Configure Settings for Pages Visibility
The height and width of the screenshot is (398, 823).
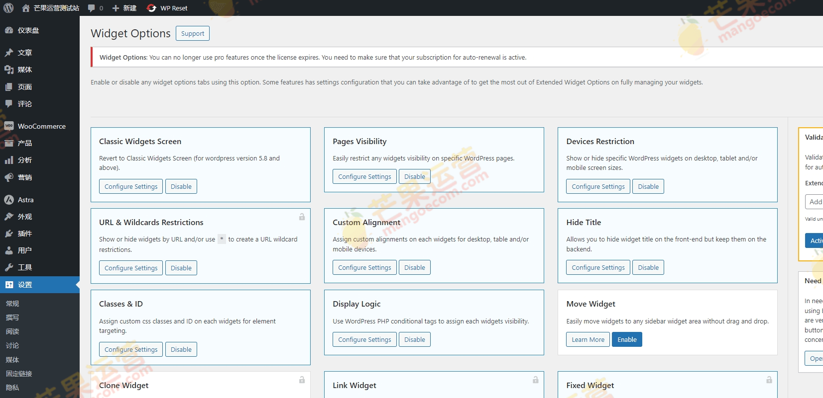[x=364, y=177]
